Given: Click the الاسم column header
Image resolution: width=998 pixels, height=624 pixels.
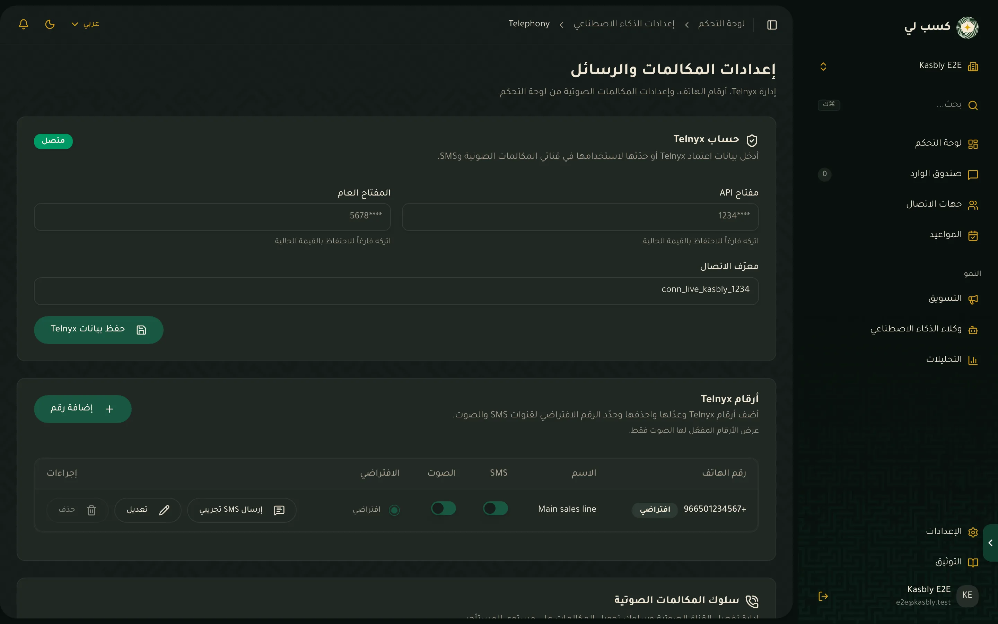Looking at the screenshot, I should [x=584, y=473].
